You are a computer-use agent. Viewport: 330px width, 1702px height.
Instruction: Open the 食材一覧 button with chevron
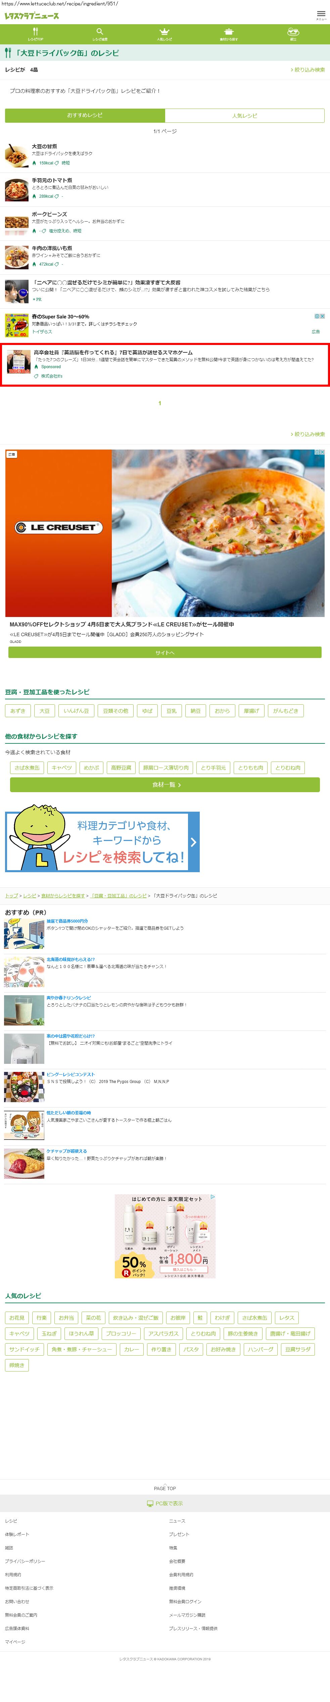point(165,785)
